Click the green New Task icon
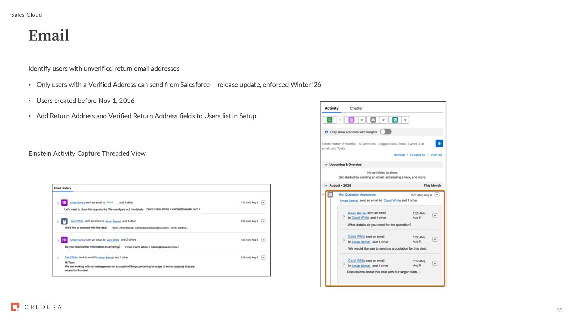 [329, 120]
